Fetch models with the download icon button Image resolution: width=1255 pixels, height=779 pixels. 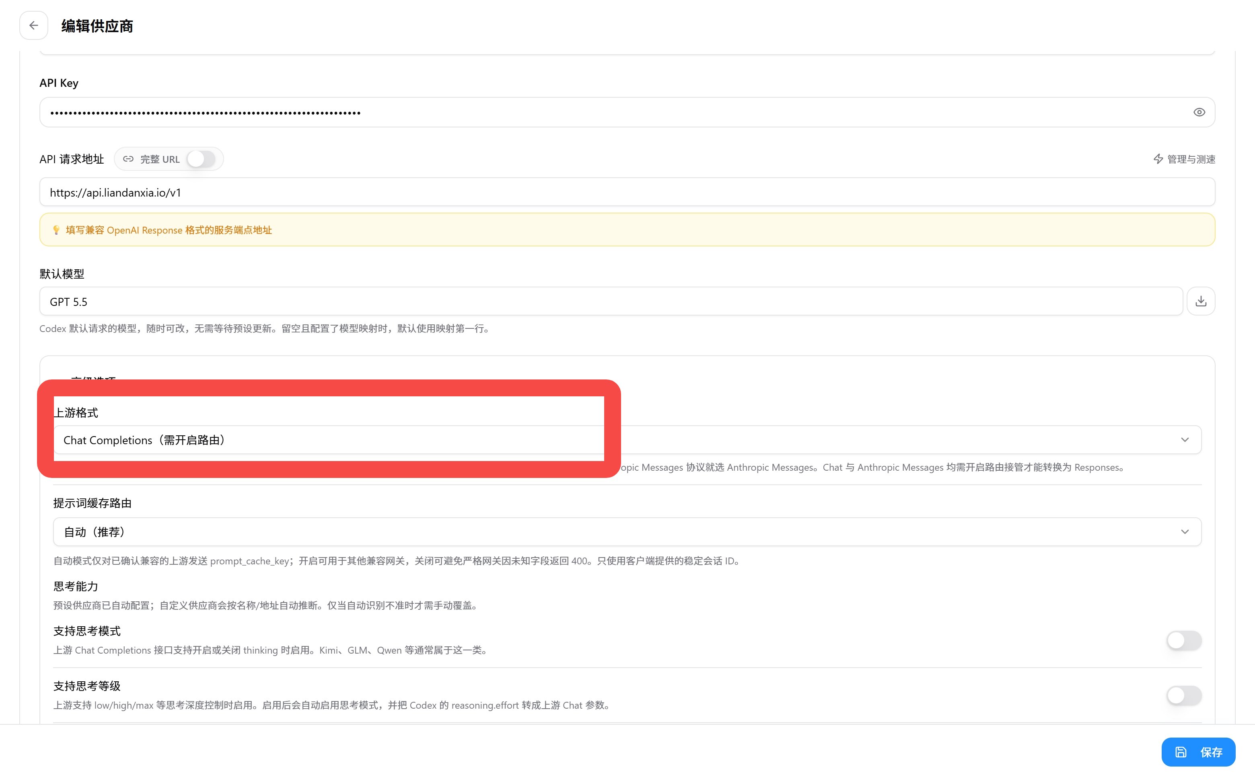coord(1201,301)
